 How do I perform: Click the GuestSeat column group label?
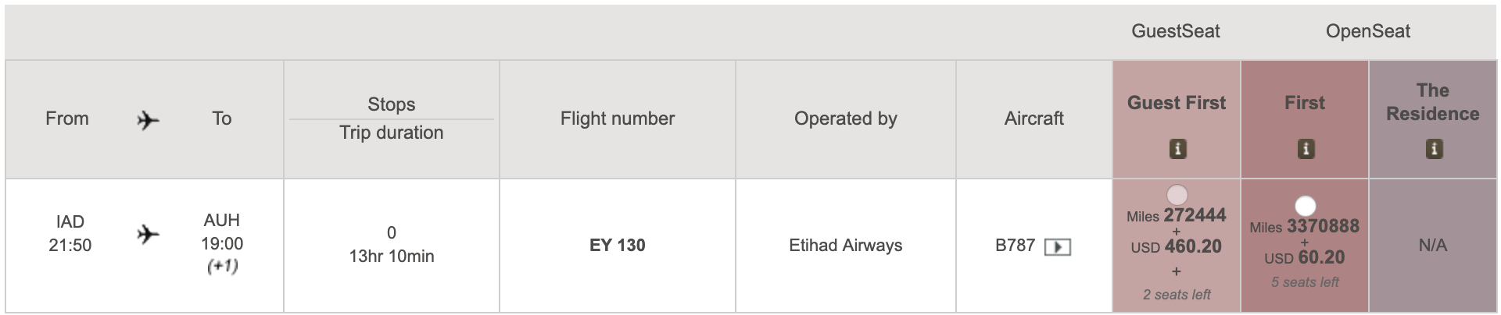click(x=1176, y=31)
